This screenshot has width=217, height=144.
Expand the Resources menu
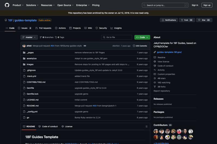[x=48, y=5]
